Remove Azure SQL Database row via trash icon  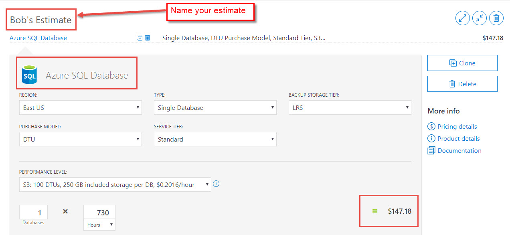[x=148, y=38]
